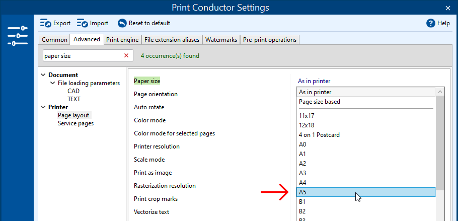Click Reset to default
Viewport: 458px width, 221px height.
[x=144, y=23]
